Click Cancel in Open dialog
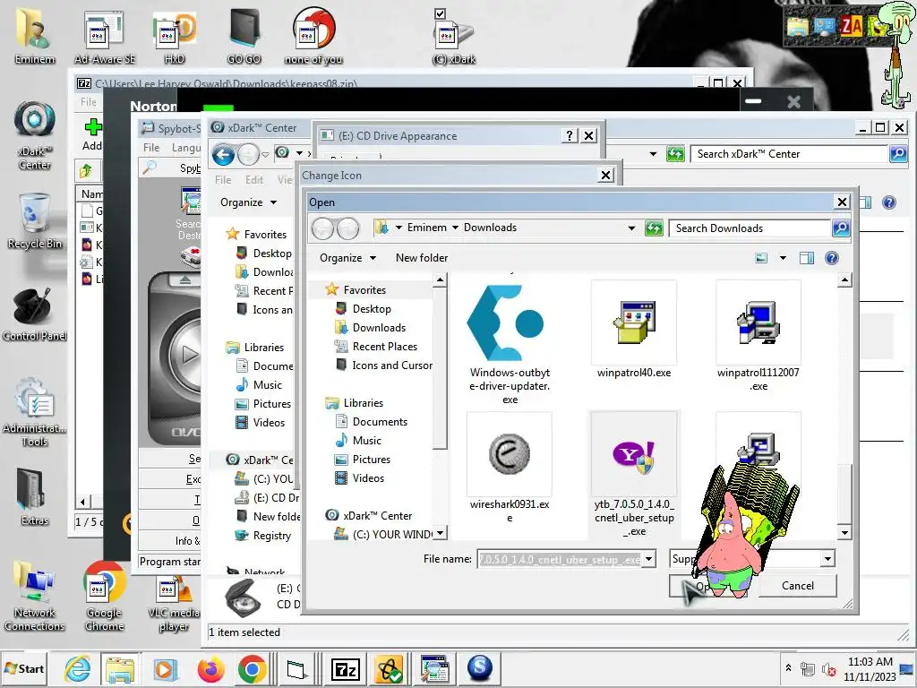This screenshot has width=917, height=688. 797,586
